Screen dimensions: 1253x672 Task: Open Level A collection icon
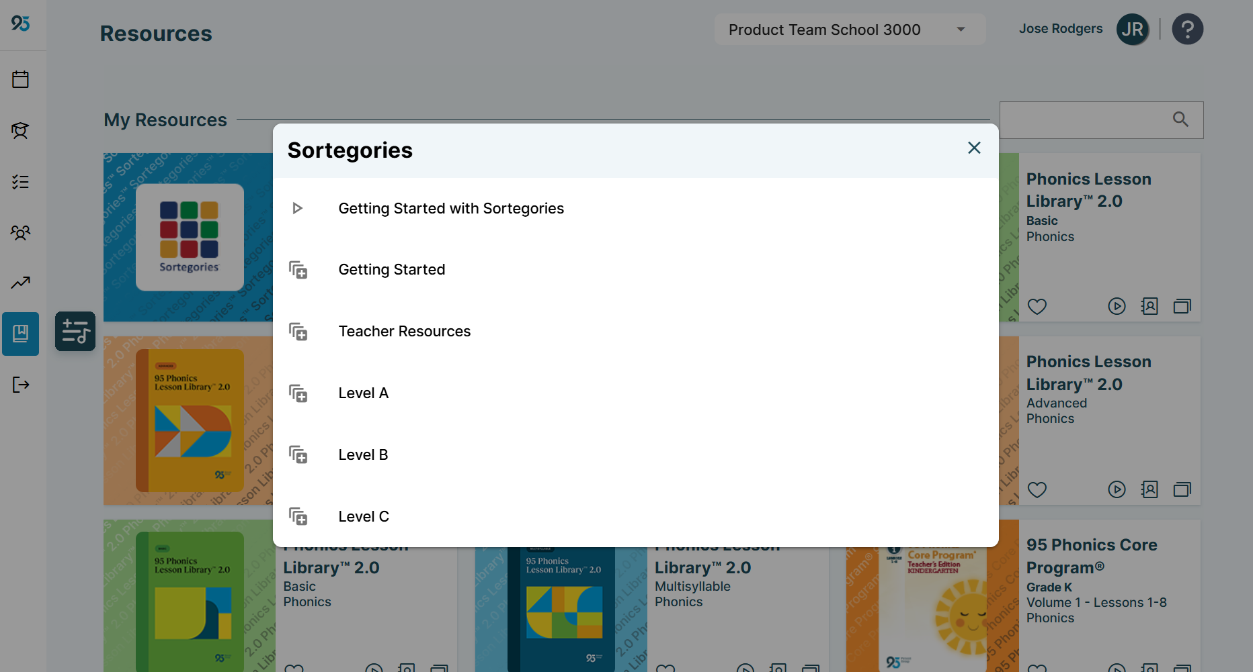[x=298, y=393]
